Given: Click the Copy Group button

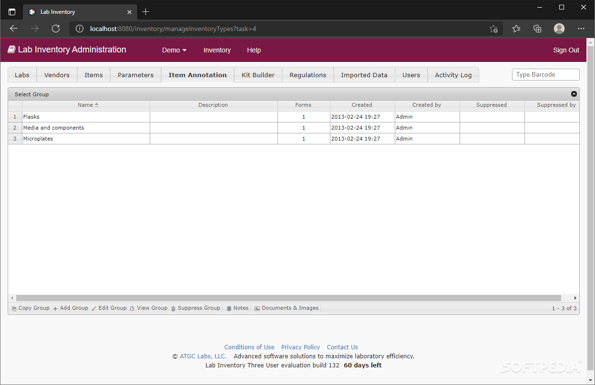Looking at the screenshot, I should pyautogui.click(x=31, y=308).
